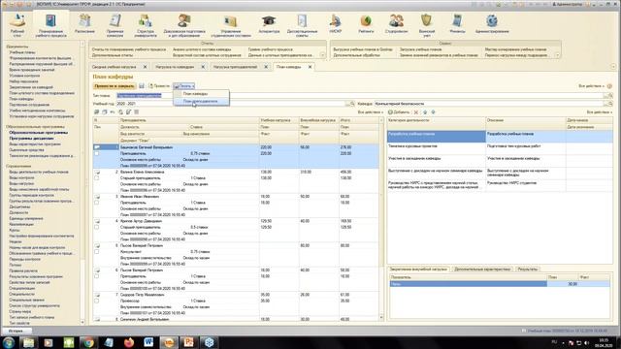The height and width of the screenshot is (349, 621).
Task: Open Управление студенческим составом section
Action: click(x=231, y=24)
